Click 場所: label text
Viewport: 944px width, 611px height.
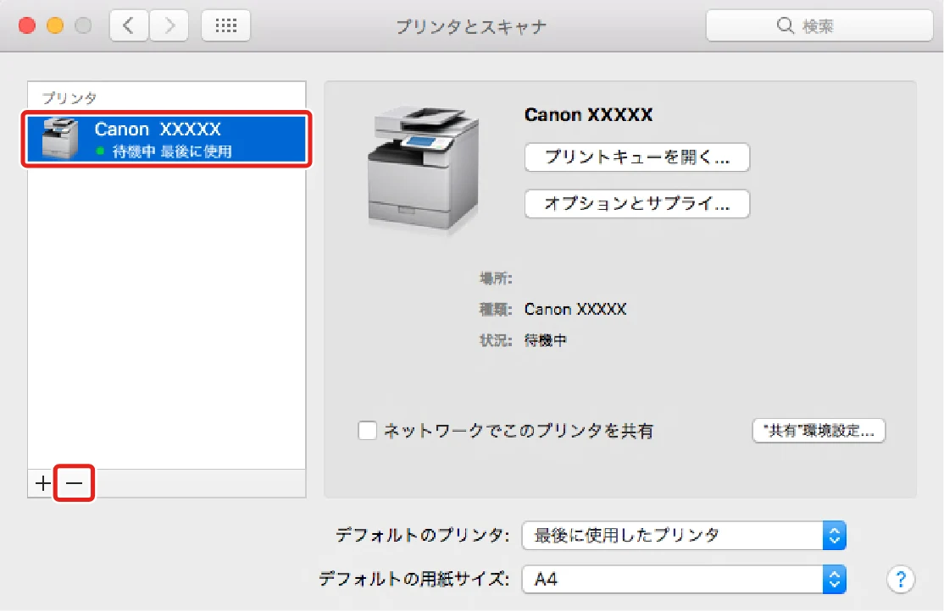(496, 278)
